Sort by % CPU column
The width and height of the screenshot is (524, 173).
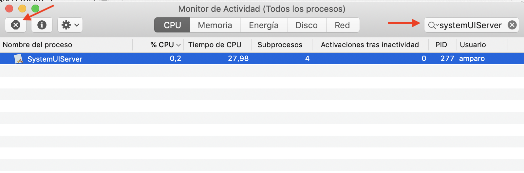(162, 45)
